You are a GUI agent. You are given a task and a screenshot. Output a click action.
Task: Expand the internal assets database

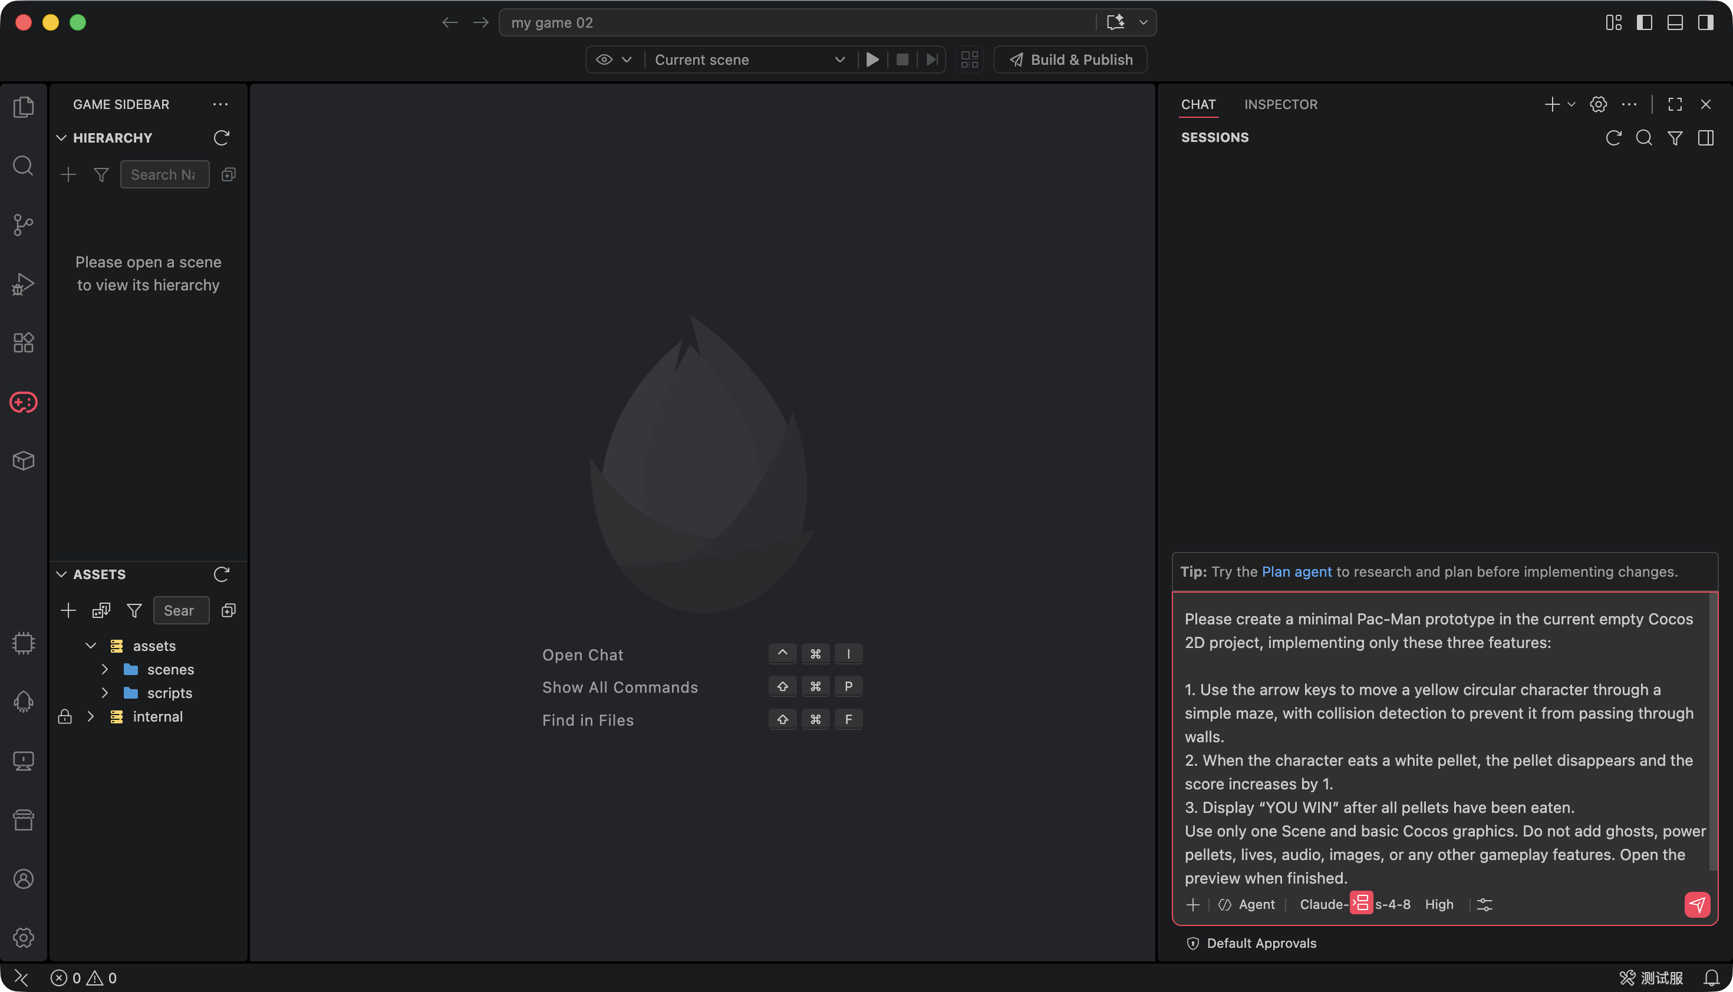(90, 717)
